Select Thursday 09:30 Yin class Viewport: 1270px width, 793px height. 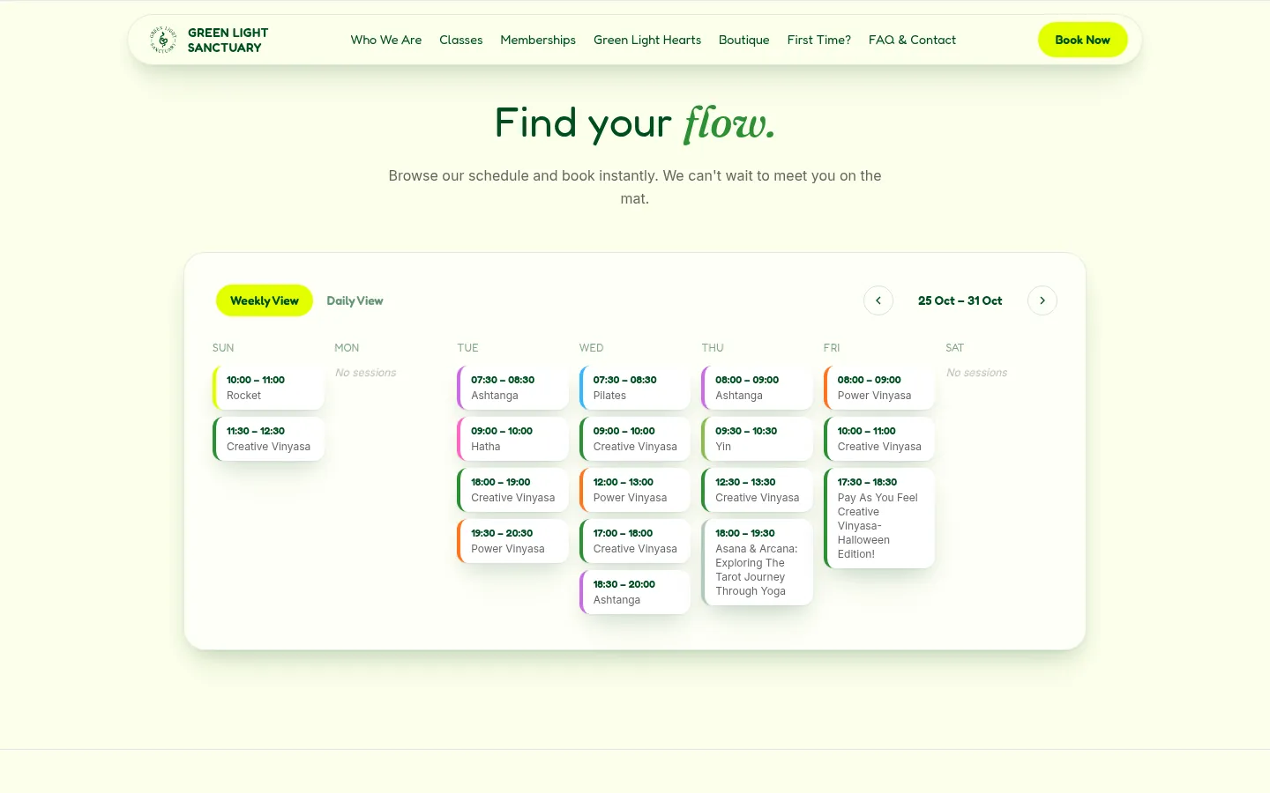pos(757,439)
